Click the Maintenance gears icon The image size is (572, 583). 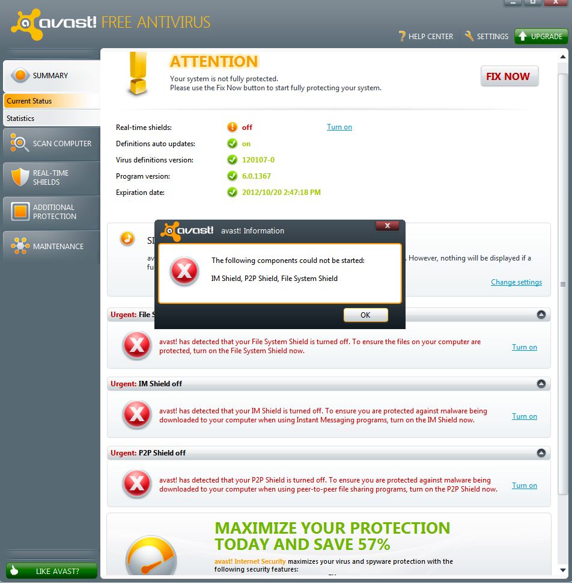point(20,245)
